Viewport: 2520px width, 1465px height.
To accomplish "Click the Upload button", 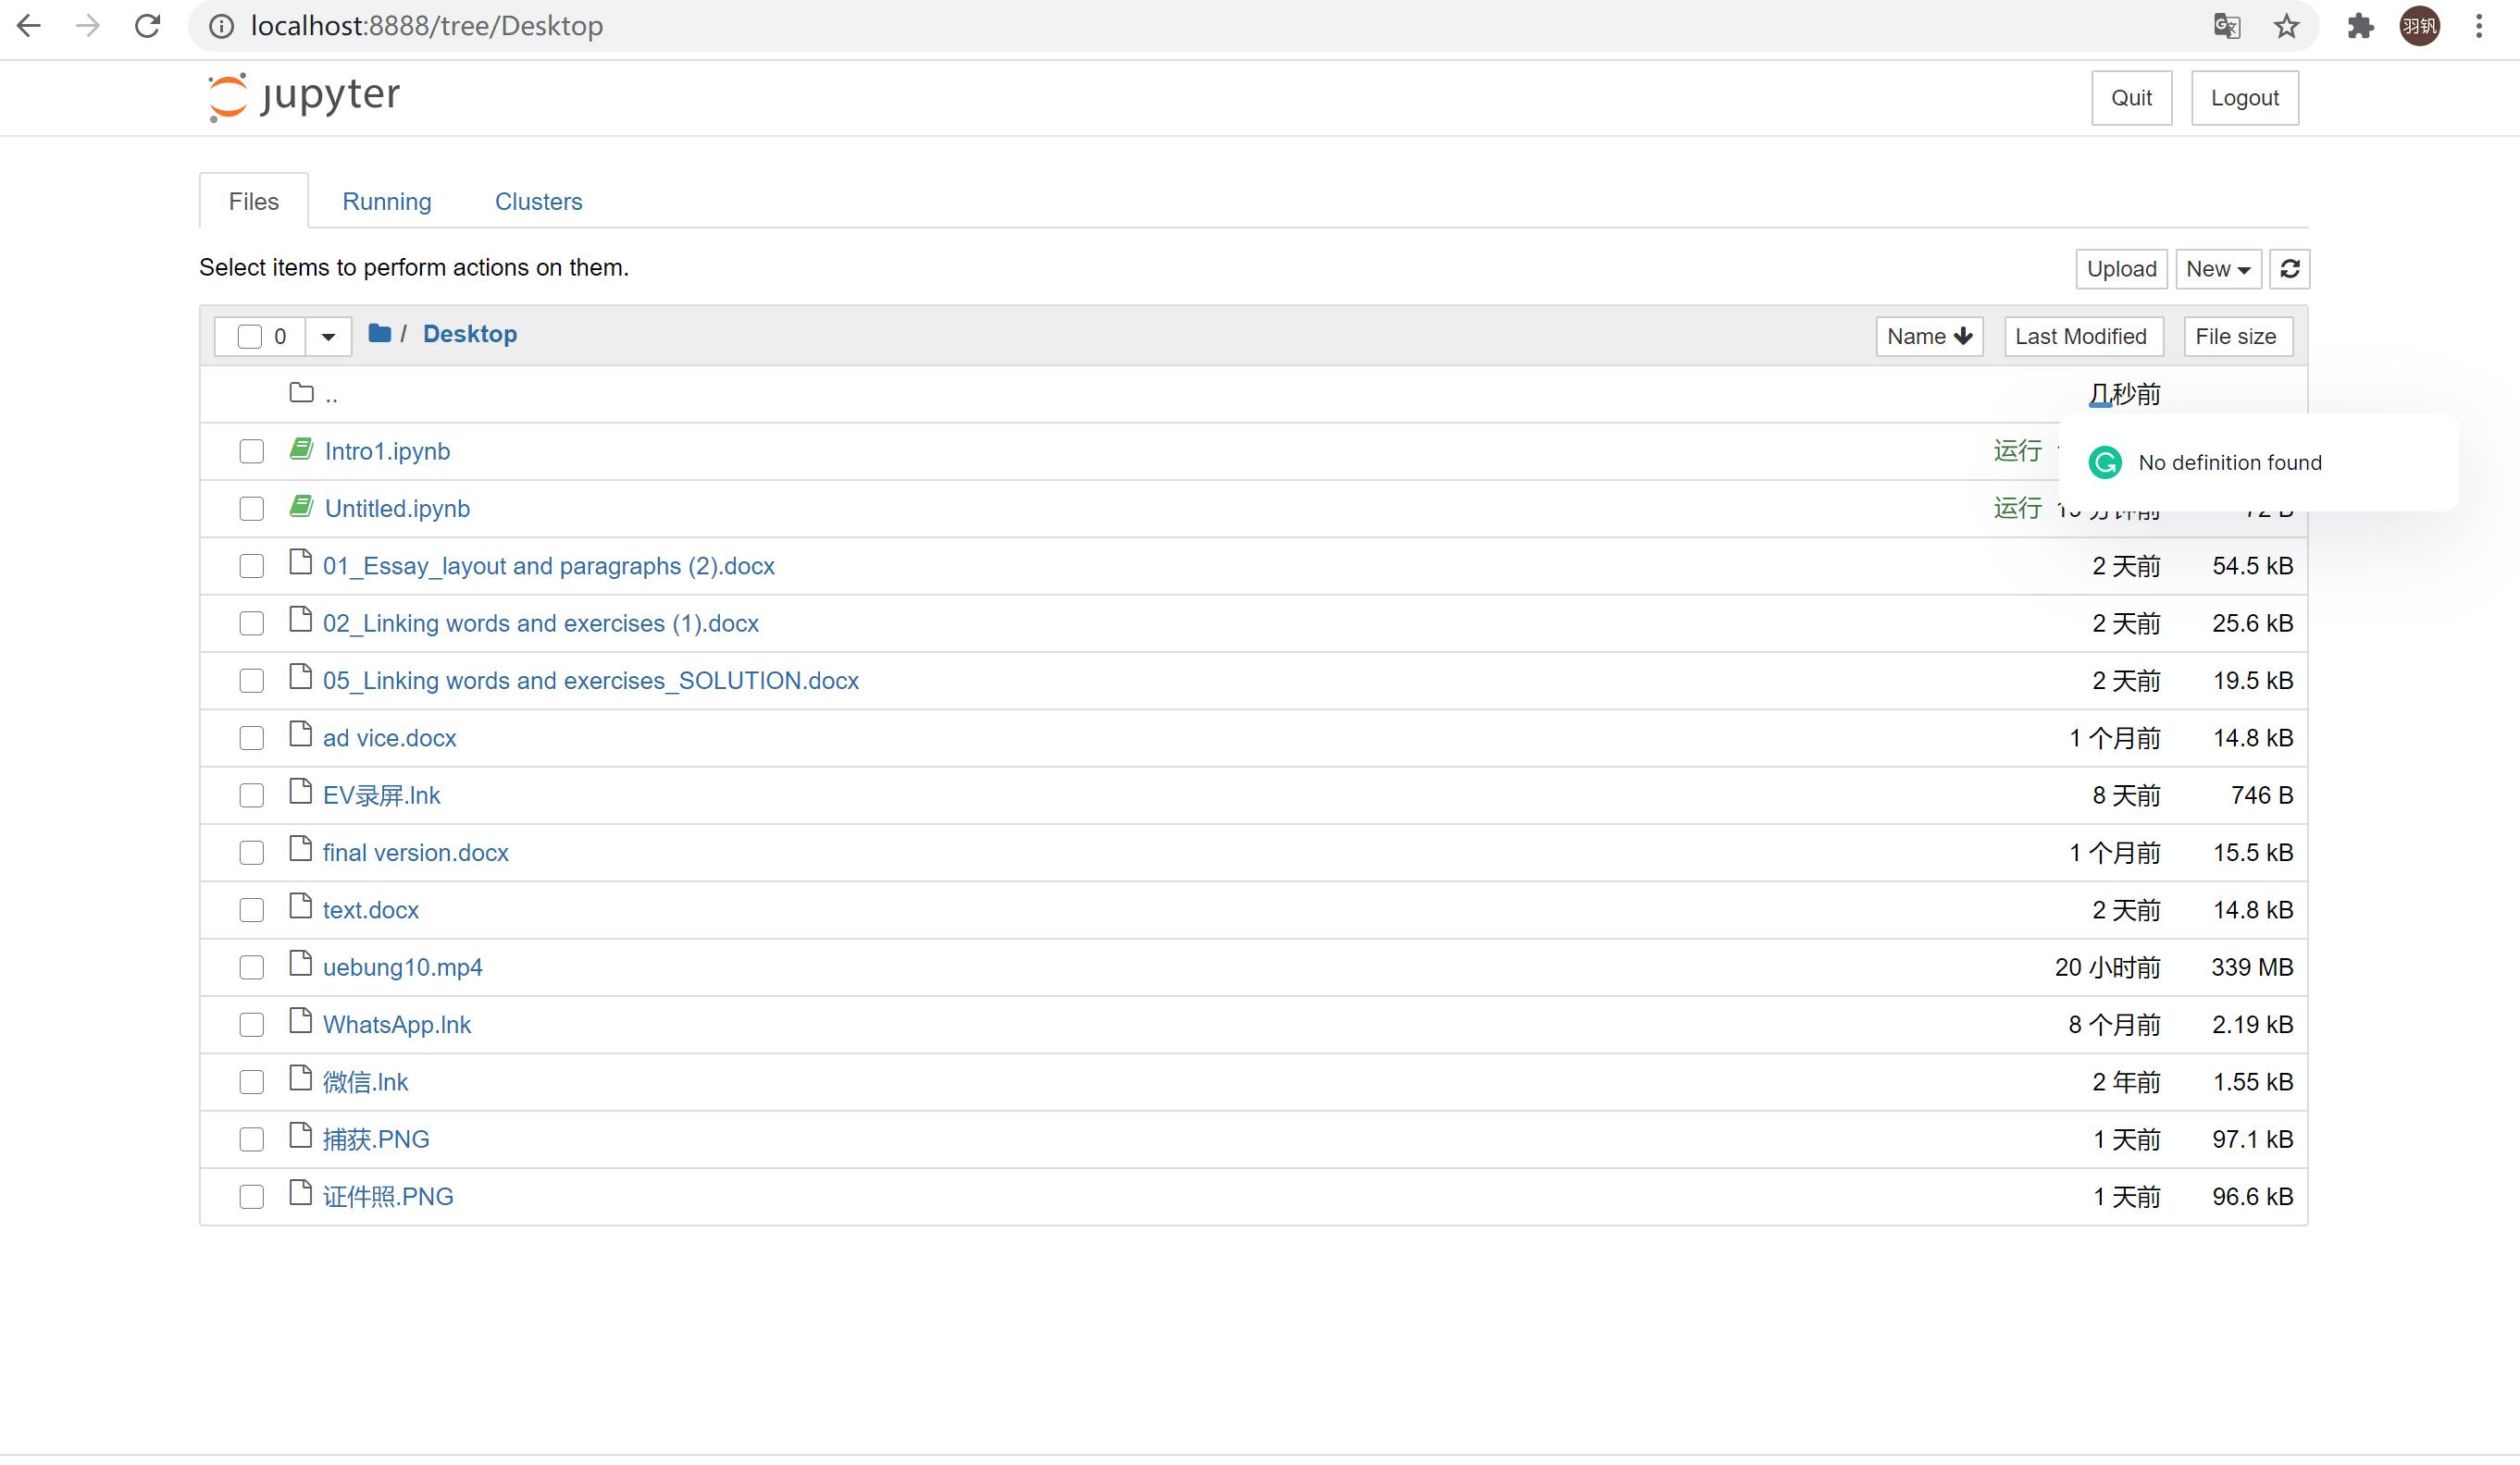I will pyautogui.click(x=2120, y=269).
